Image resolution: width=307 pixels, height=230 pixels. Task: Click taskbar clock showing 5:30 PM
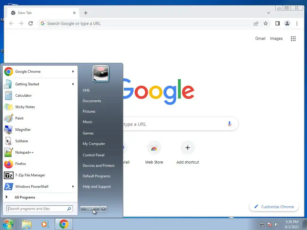click(x=292, y=224)
